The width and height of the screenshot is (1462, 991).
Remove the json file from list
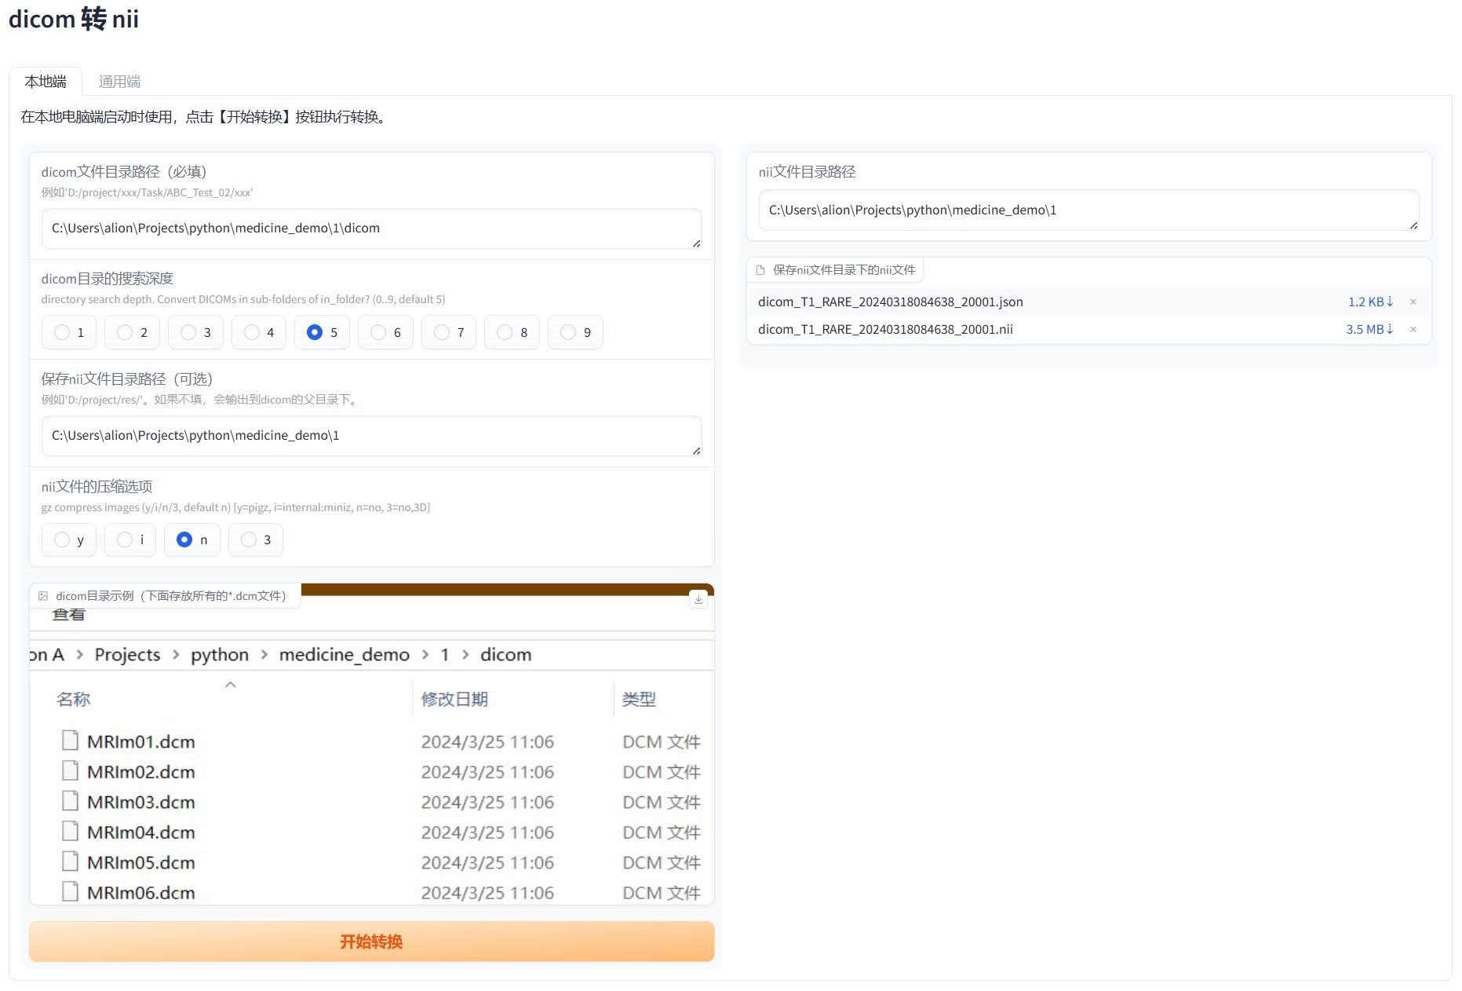click(1413, 302)
